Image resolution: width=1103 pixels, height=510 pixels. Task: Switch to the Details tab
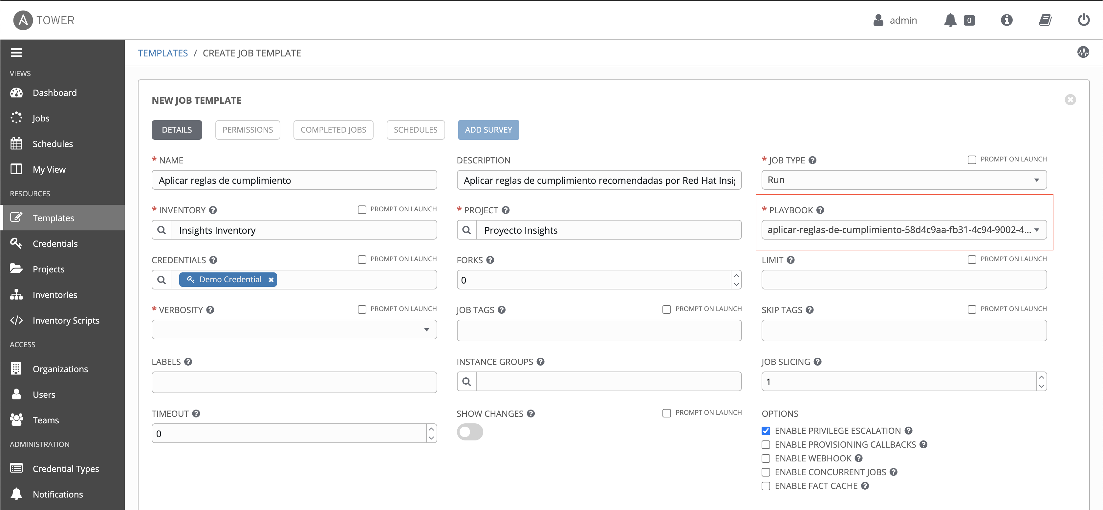177,130
